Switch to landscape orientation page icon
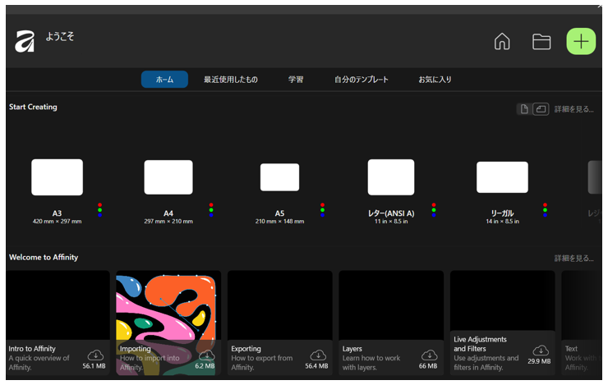 (541, 109)
